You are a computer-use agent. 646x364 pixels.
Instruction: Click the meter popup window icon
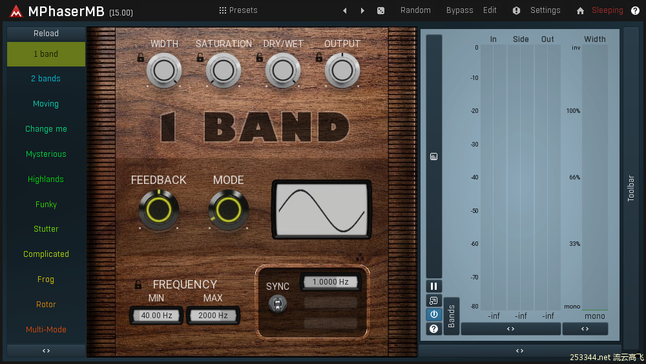434,301
